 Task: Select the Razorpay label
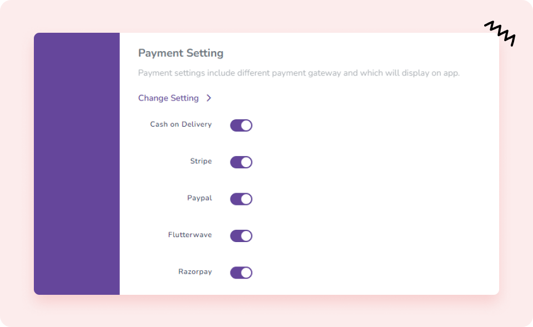pos(195,272)
